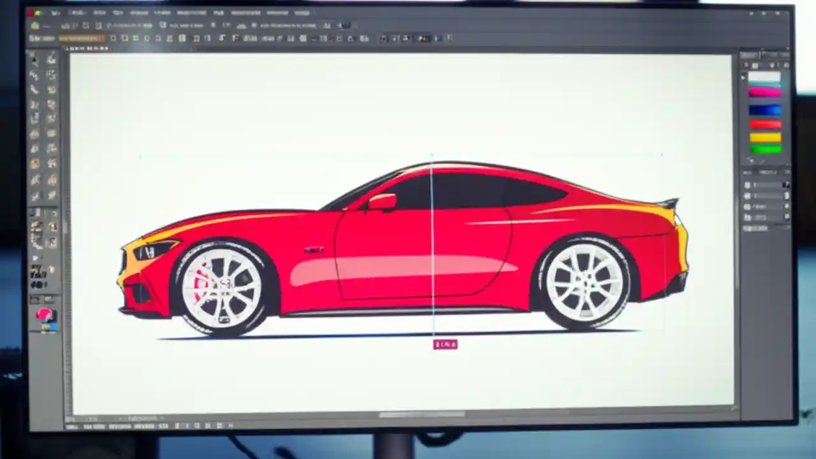Toggle visibility of the top layer in Layers panel
Viewport: 816px width, 459px height.
[746, 185]
